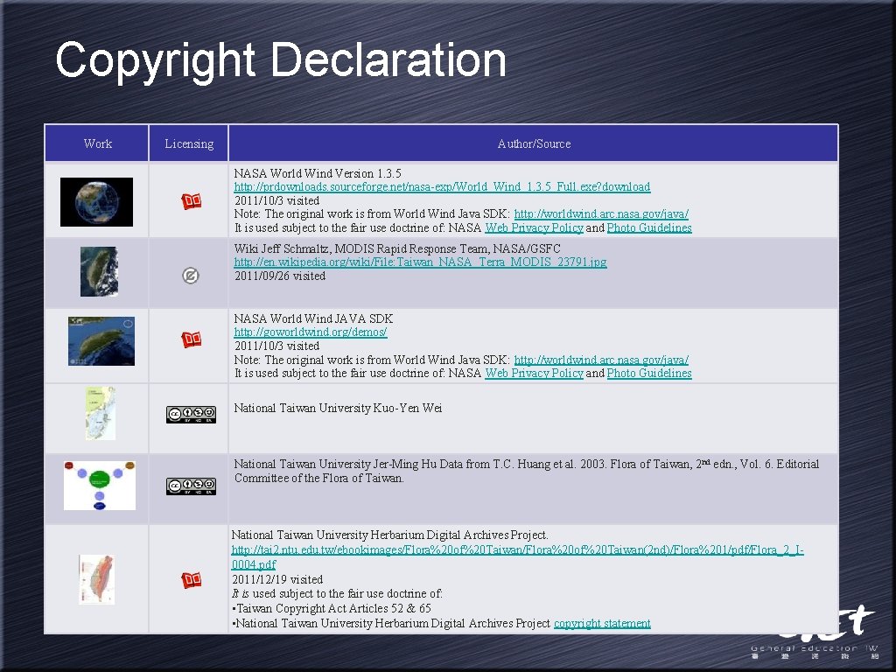896x672 pixels.
Task: Open the Photo Guidelines link in the first row
Action: 649,228
